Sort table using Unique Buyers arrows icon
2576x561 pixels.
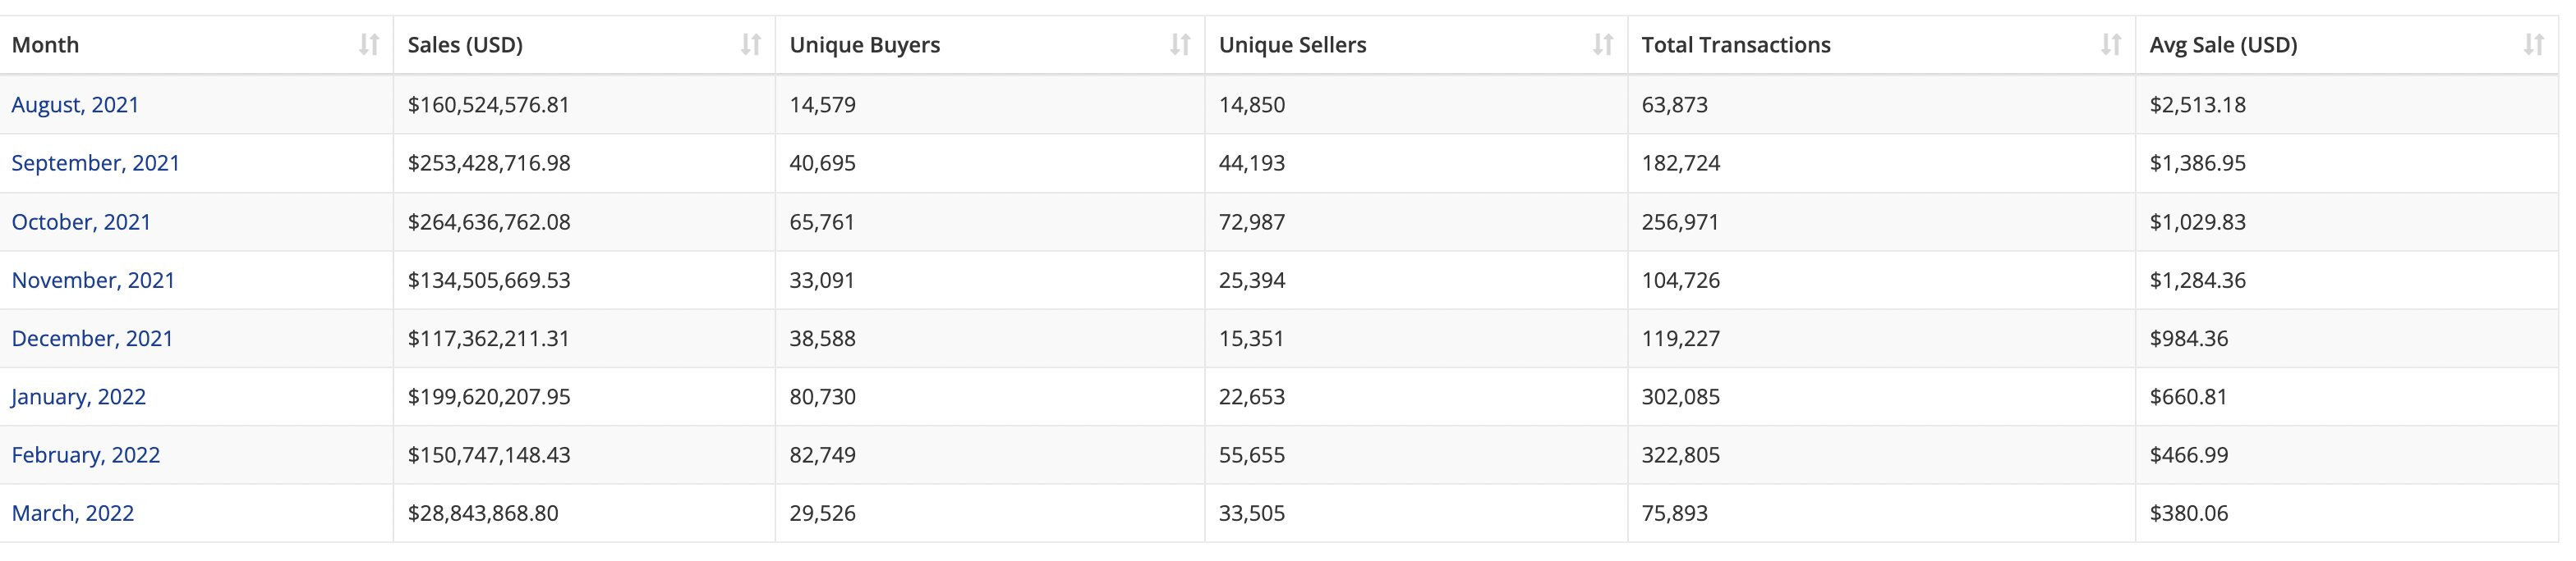pyautogui.click(x=1181, y=45)
